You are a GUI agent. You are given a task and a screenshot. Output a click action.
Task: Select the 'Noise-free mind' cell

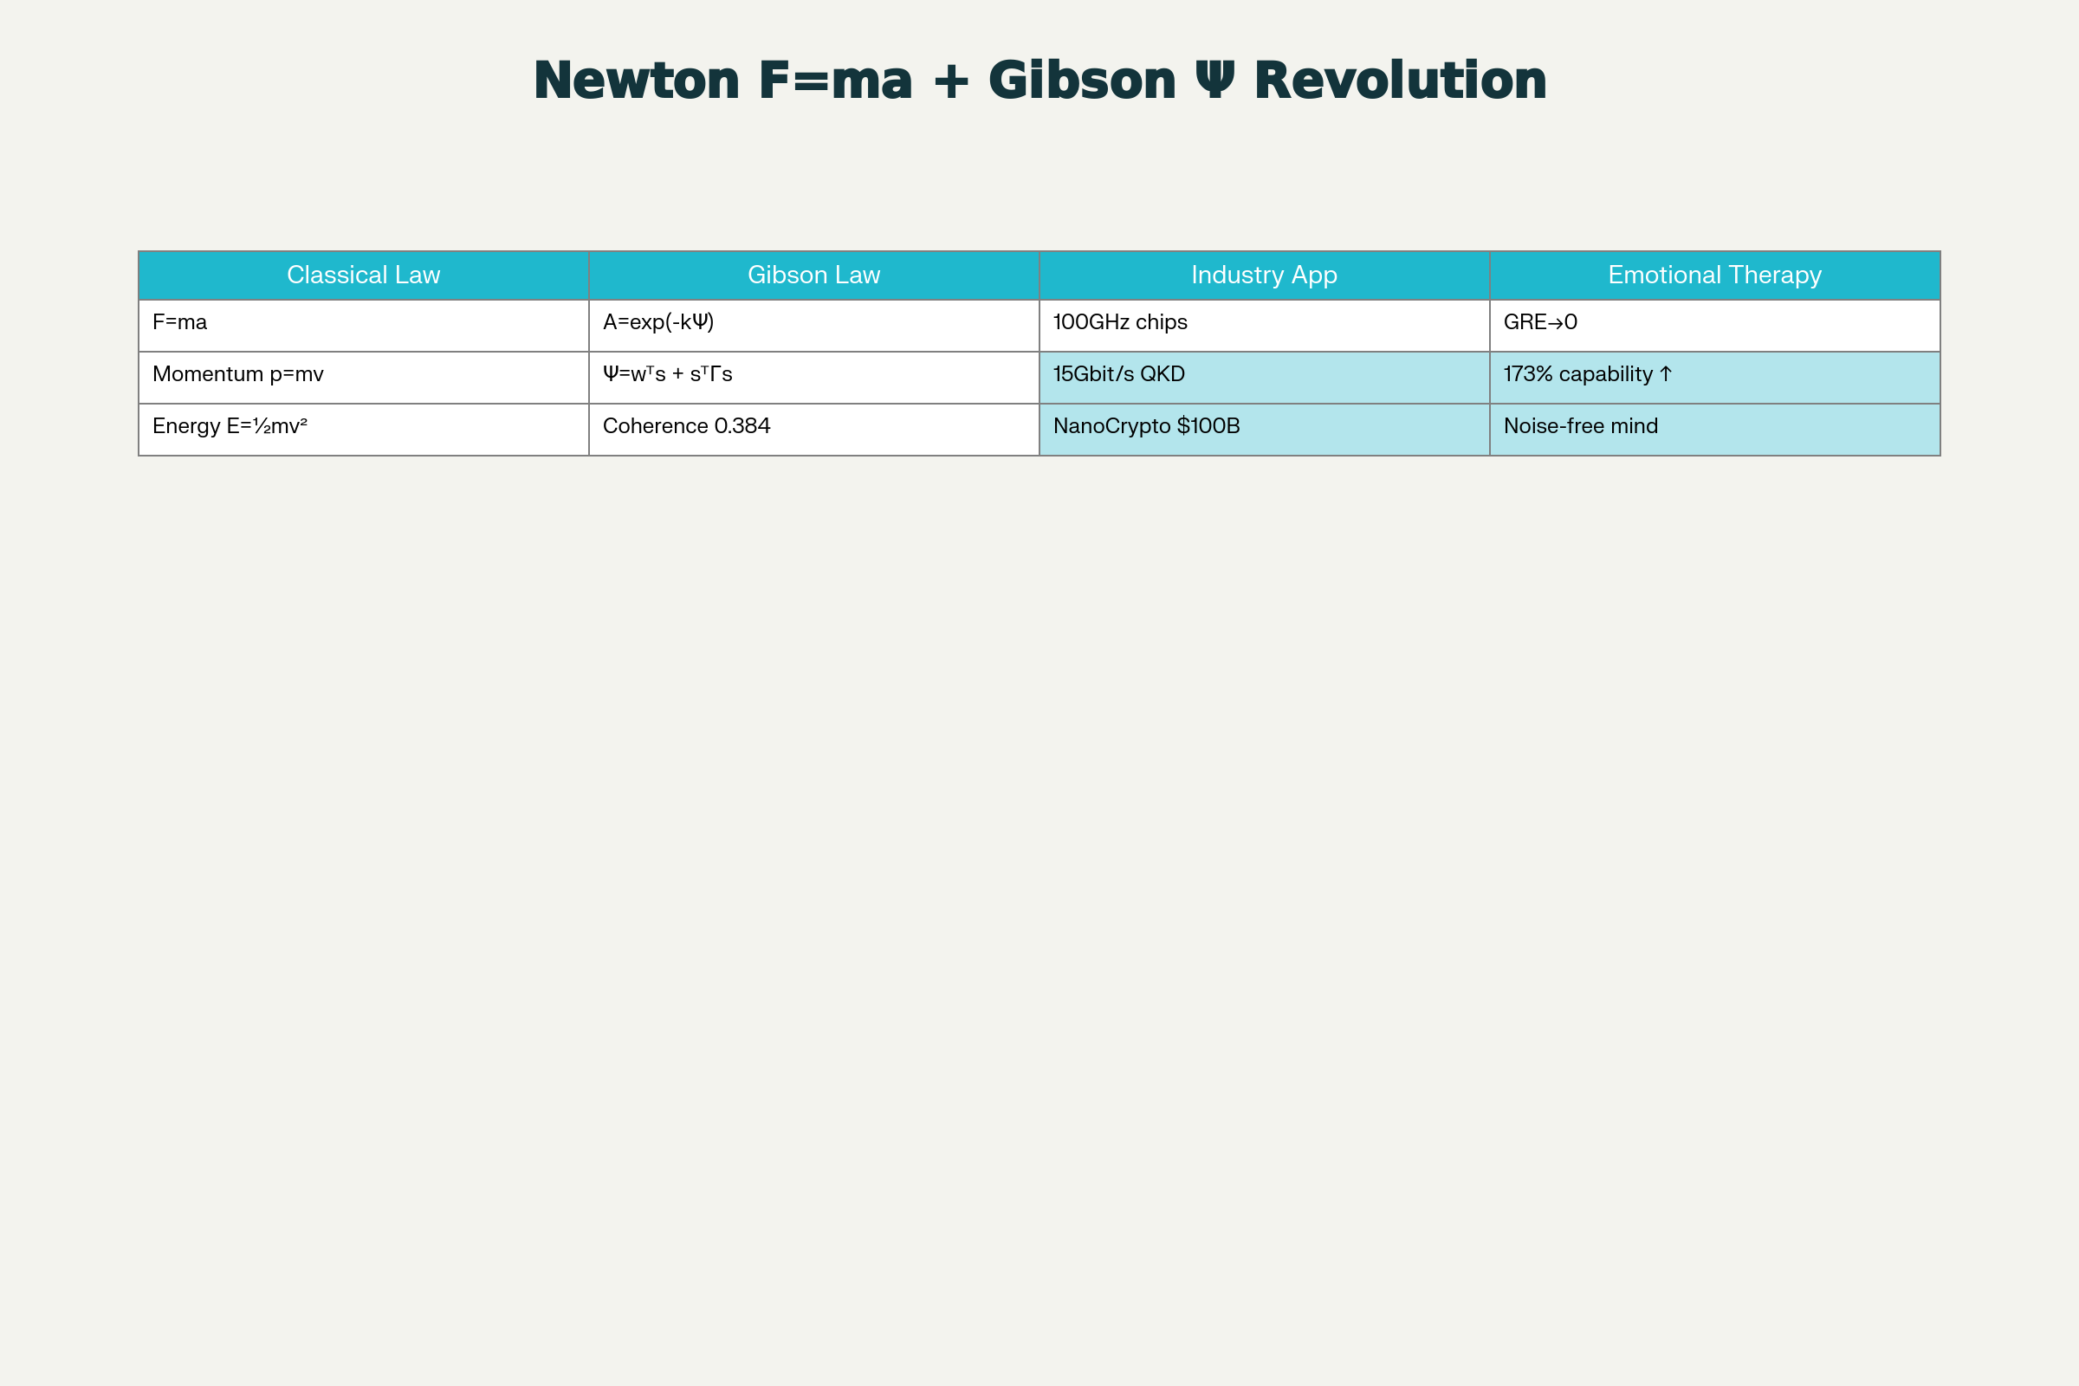[1714, 429]
